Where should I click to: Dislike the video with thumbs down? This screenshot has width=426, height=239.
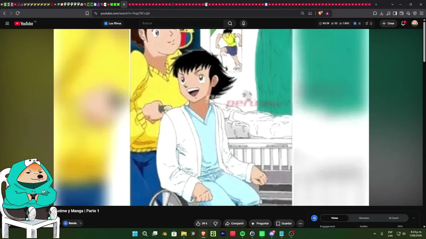[x=215, y=223]
